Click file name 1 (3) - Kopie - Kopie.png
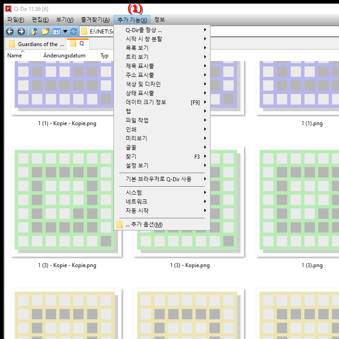Viewport: 339px width, 339px height. pyautogui.click(x=67, y=265)
